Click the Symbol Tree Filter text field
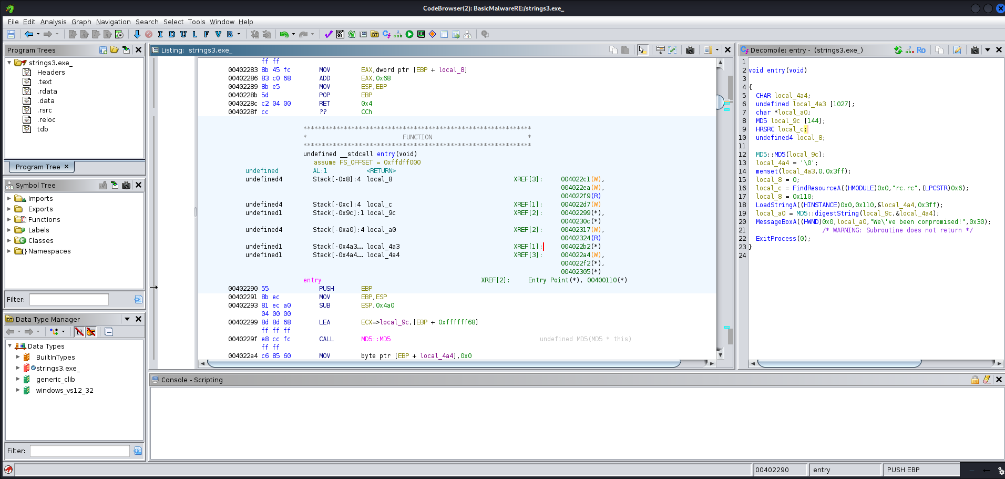Image resolution: width=1005 pixels, height=479 pixels. tap(69, 299)
